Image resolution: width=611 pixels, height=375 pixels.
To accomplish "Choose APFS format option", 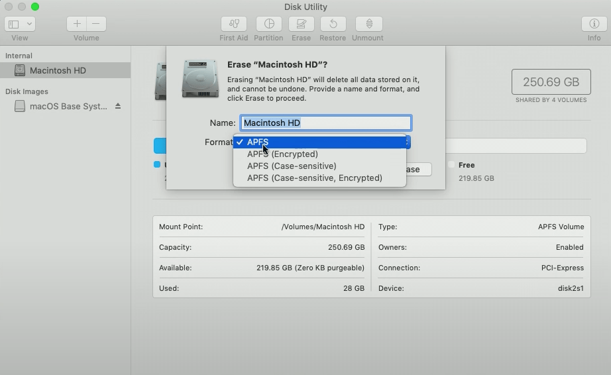I will coord(319,142).
